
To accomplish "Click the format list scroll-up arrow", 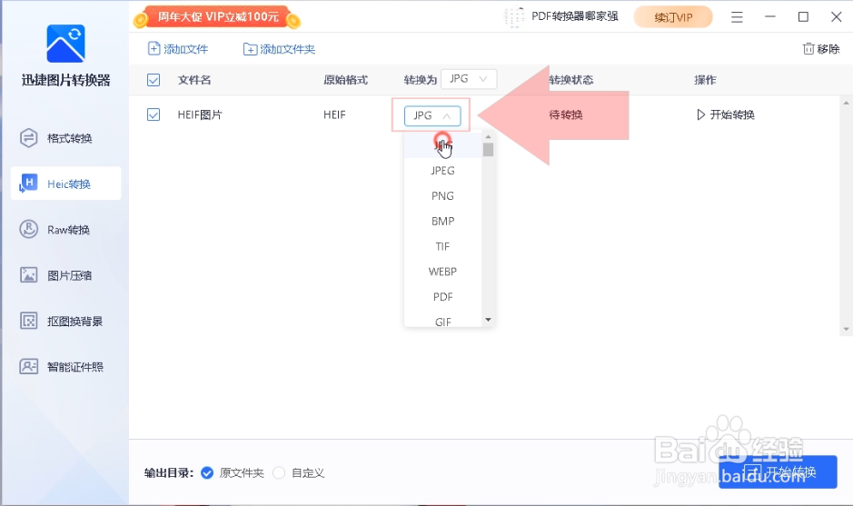I will 488,136.
